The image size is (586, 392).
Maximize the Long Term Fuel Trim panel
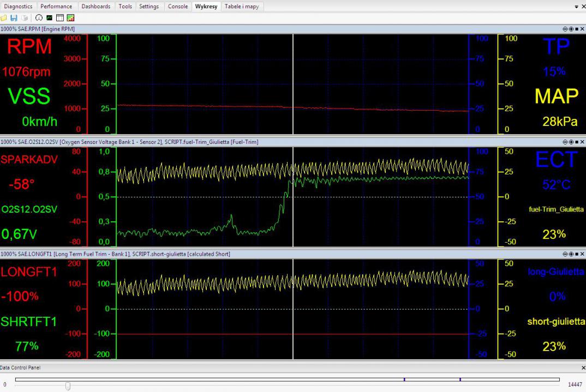pos(576,254)
